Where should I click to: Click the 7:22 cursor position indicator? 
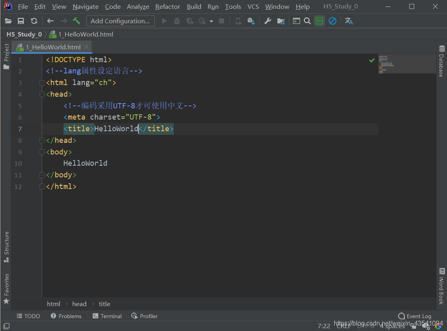[324, 326]
